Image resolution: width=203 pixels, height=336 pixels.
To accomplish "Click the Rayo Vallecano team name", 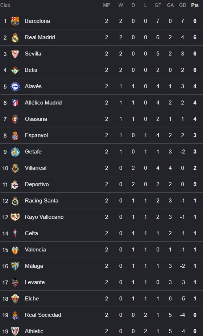I will [x=44, y=217].
